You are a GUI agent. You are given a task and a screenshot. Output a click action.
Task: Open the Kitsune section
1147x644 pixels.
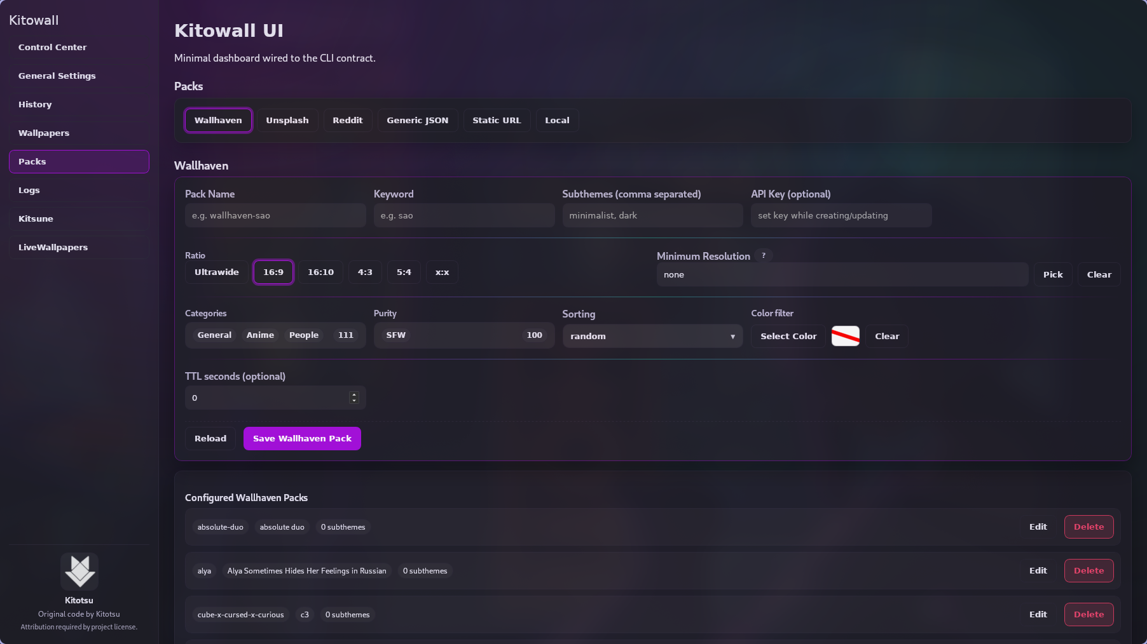[x=79, y=218]
